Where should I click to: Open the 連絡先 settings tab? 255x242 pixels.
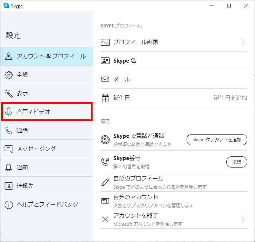47,186
